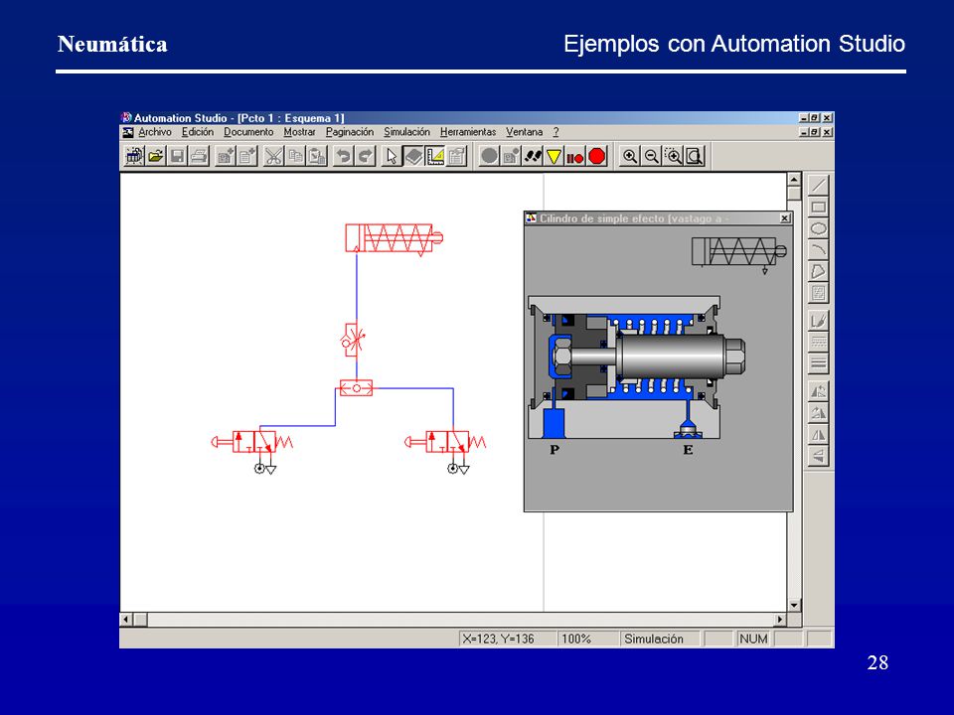Click the flow control valve symbol
Viewport: 954px width, 715px height.
pyautogui.click(x=353, y=340)
